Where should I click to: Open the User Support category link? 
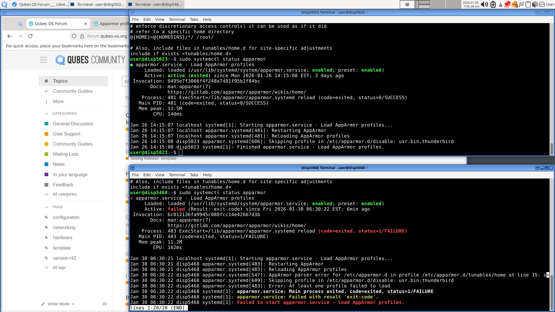(x=66, y=134)
